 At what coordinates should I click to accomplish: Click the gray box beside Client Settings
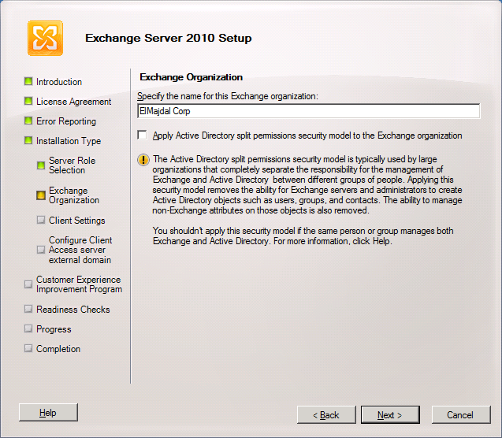[41, 220]
